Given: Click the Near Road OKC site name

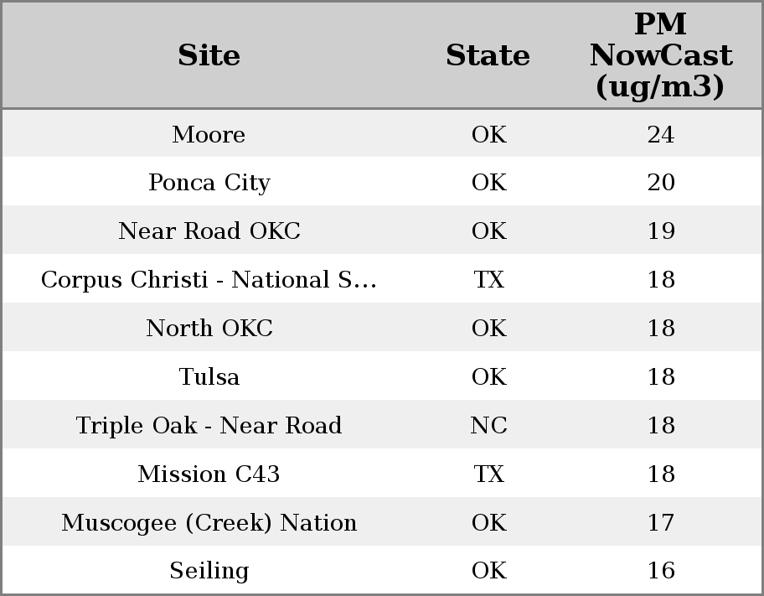Looking at the screenshot, I should [x=209, y=231].
